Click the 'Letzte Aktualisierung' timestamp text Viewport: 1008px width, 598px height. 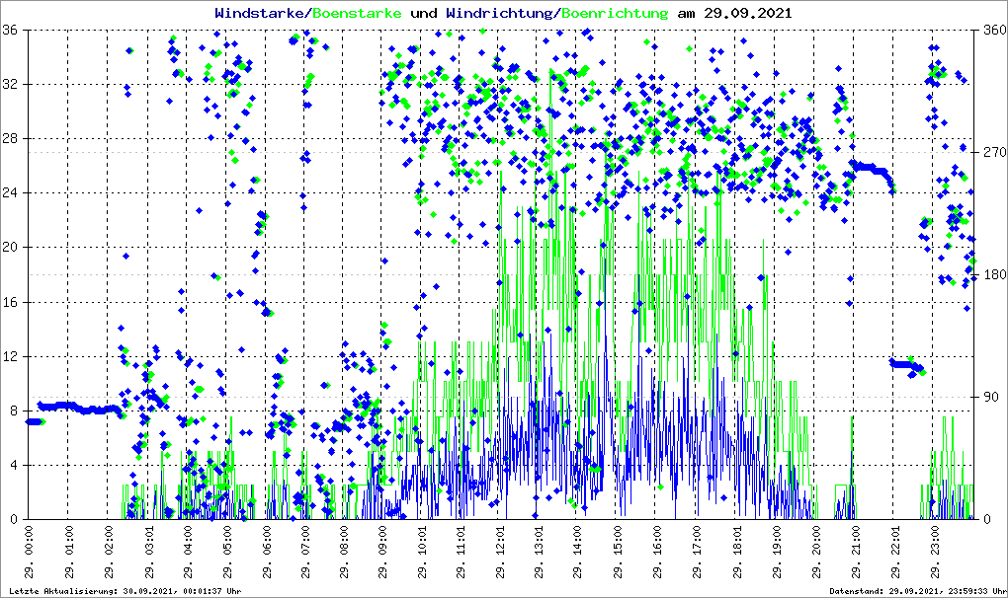pos(123,591)
